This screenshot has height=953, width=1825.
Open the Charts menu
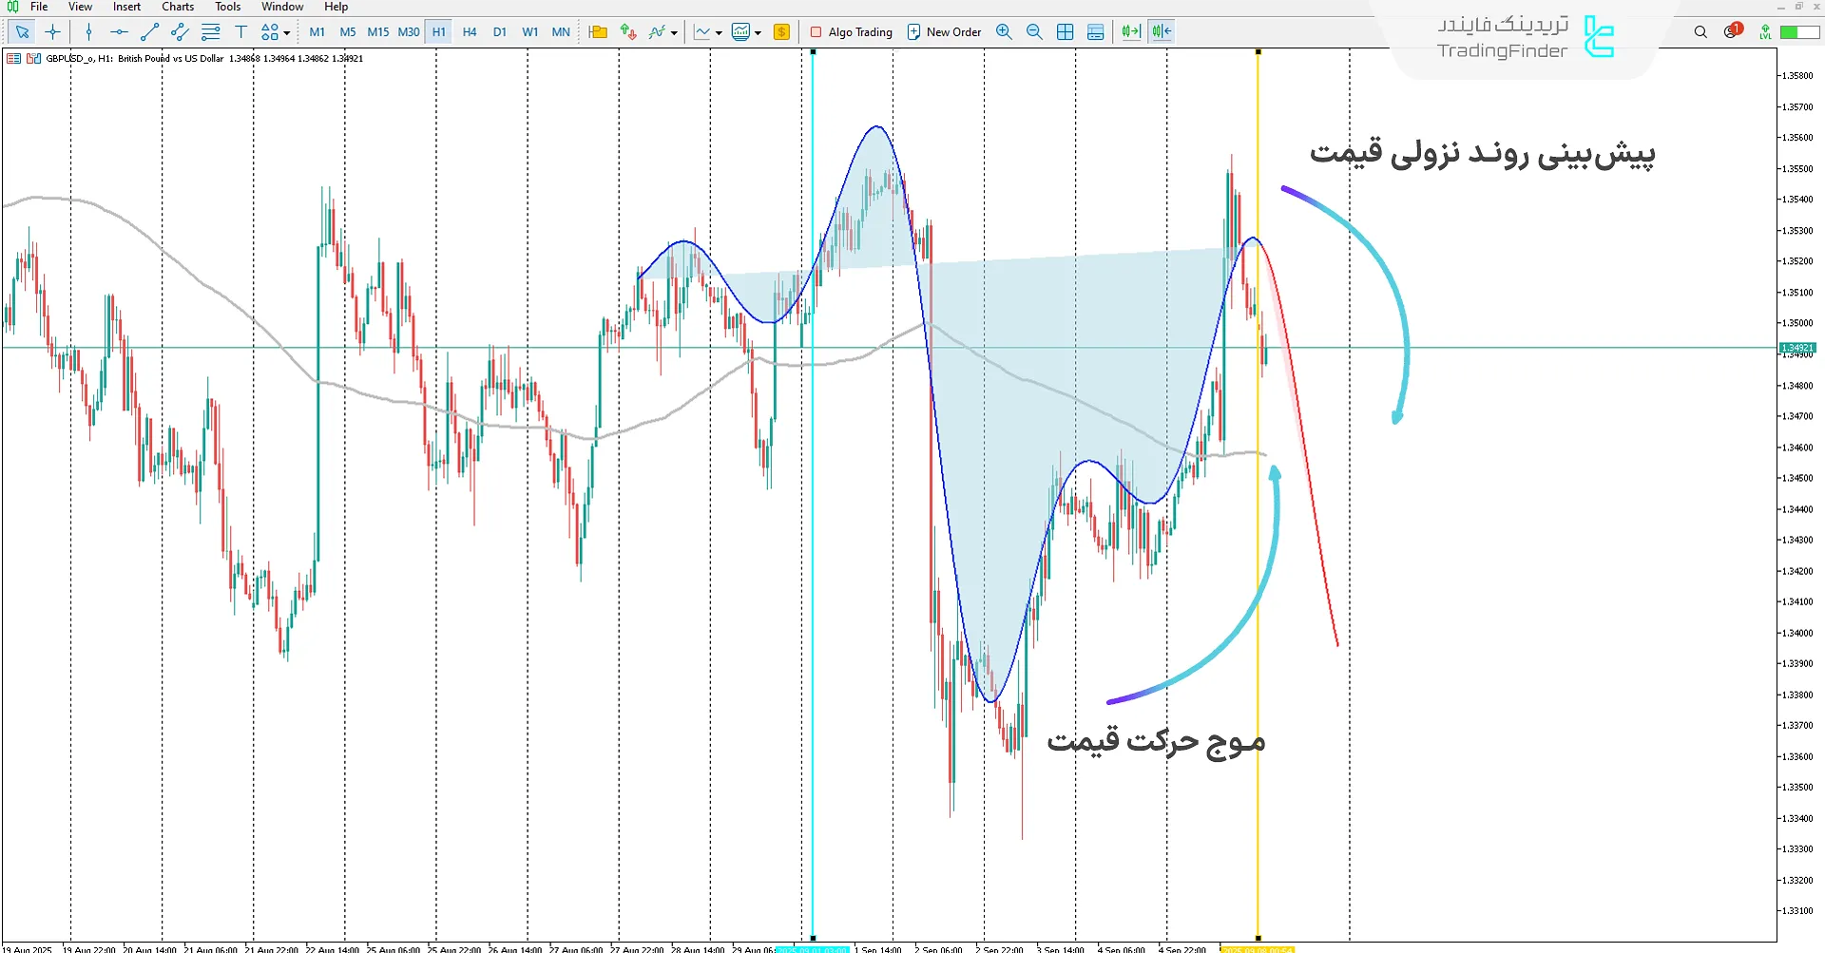[177, 7]
